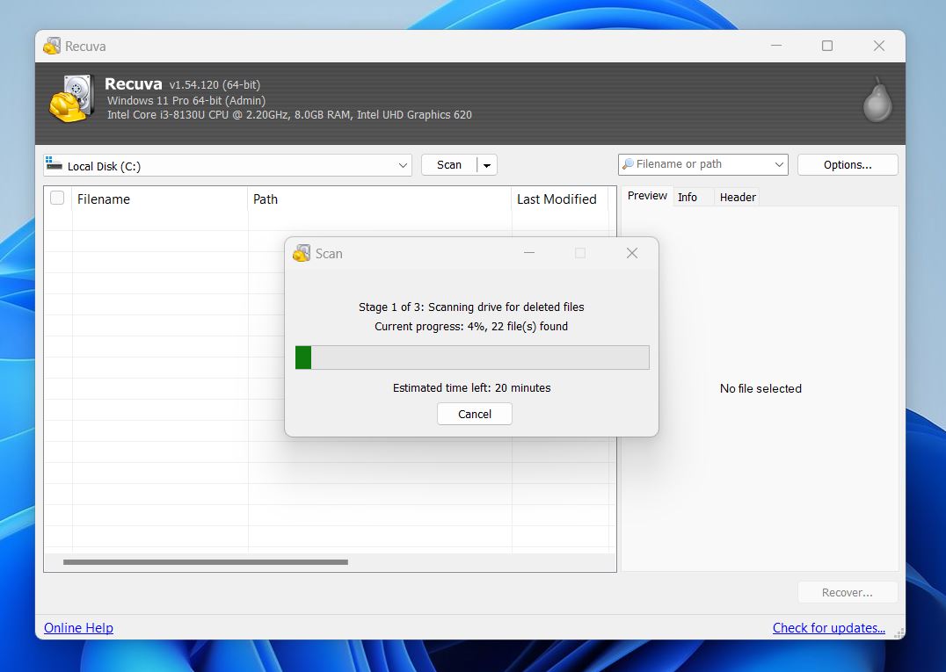Expand the Scan button dropdown arrow
946x672 pixels.
click(487, 165)
